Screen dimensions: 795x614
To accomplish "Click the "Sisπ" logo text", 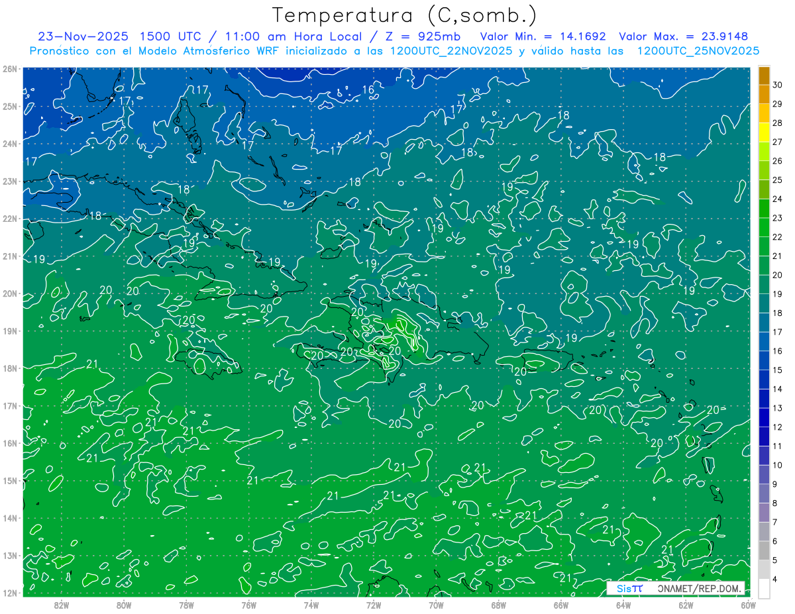I will click(x=629, y=588).
